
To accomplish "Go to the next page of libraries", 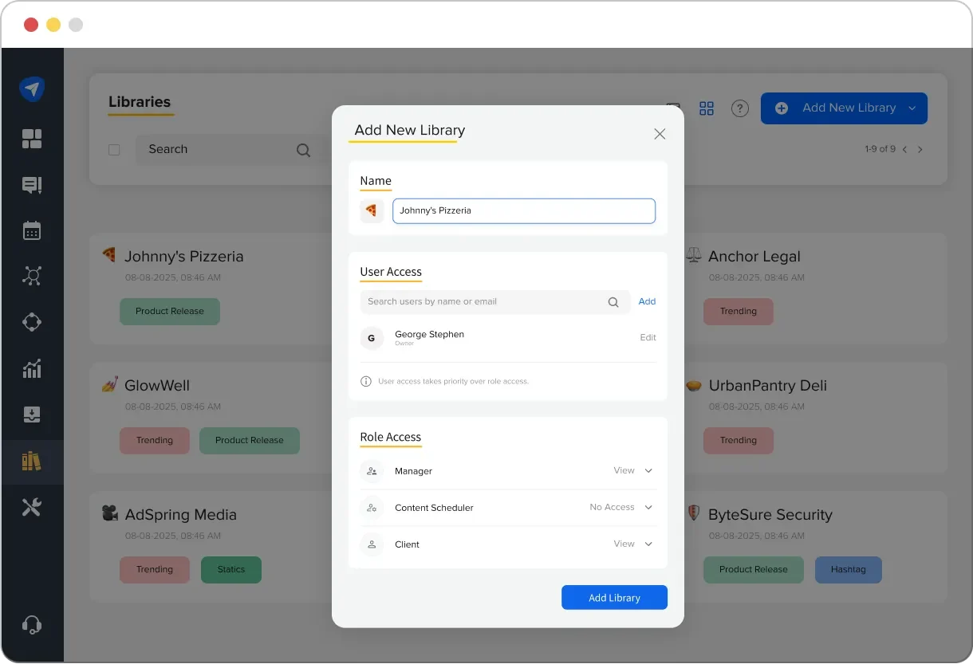I will pyautogui.click(x=920, y=149).
